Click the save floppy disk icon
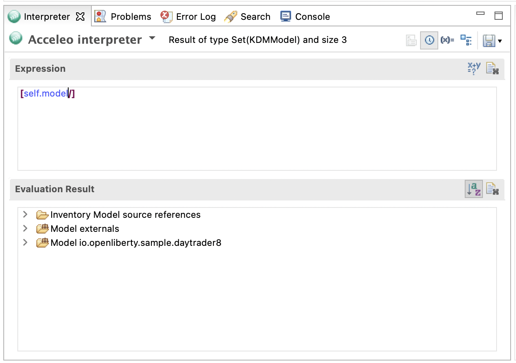Image resolution: width=516 pixels, height=363 pixels. [x=489, y=40]
